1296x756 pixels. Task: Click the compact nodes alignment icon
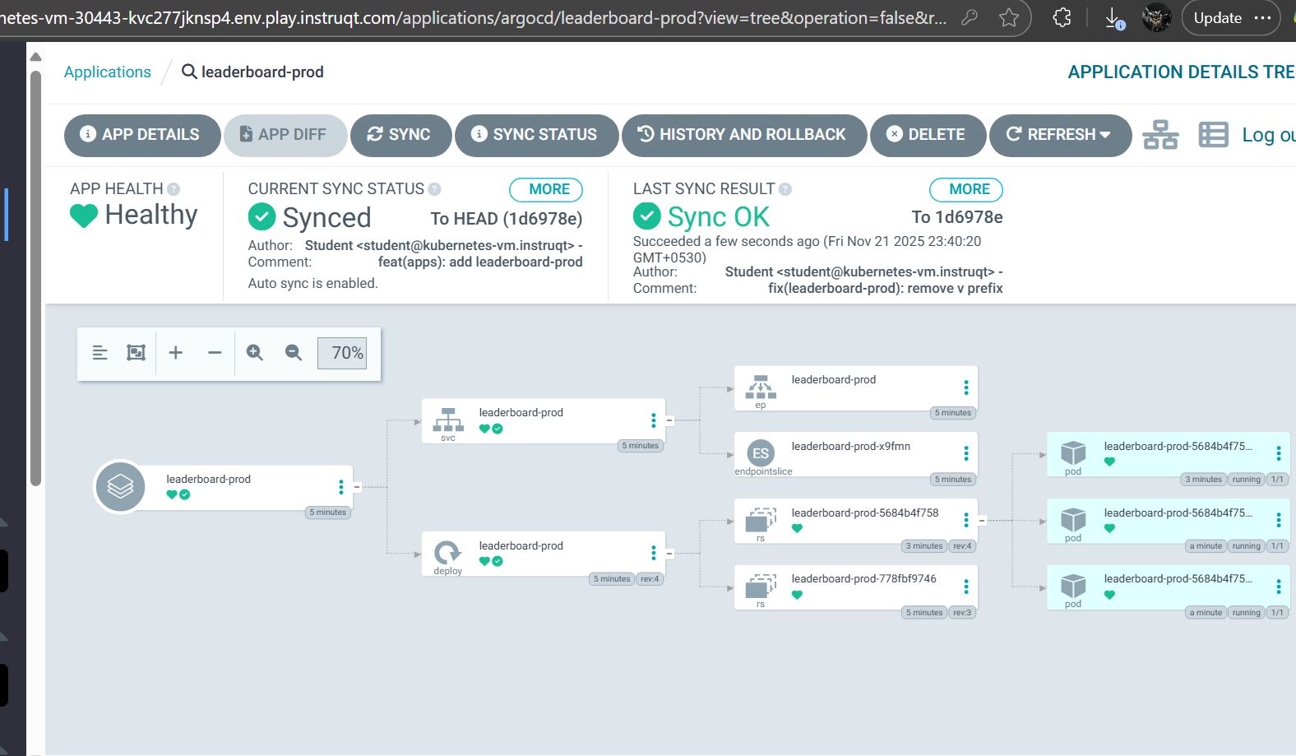(x=100, y=353)
